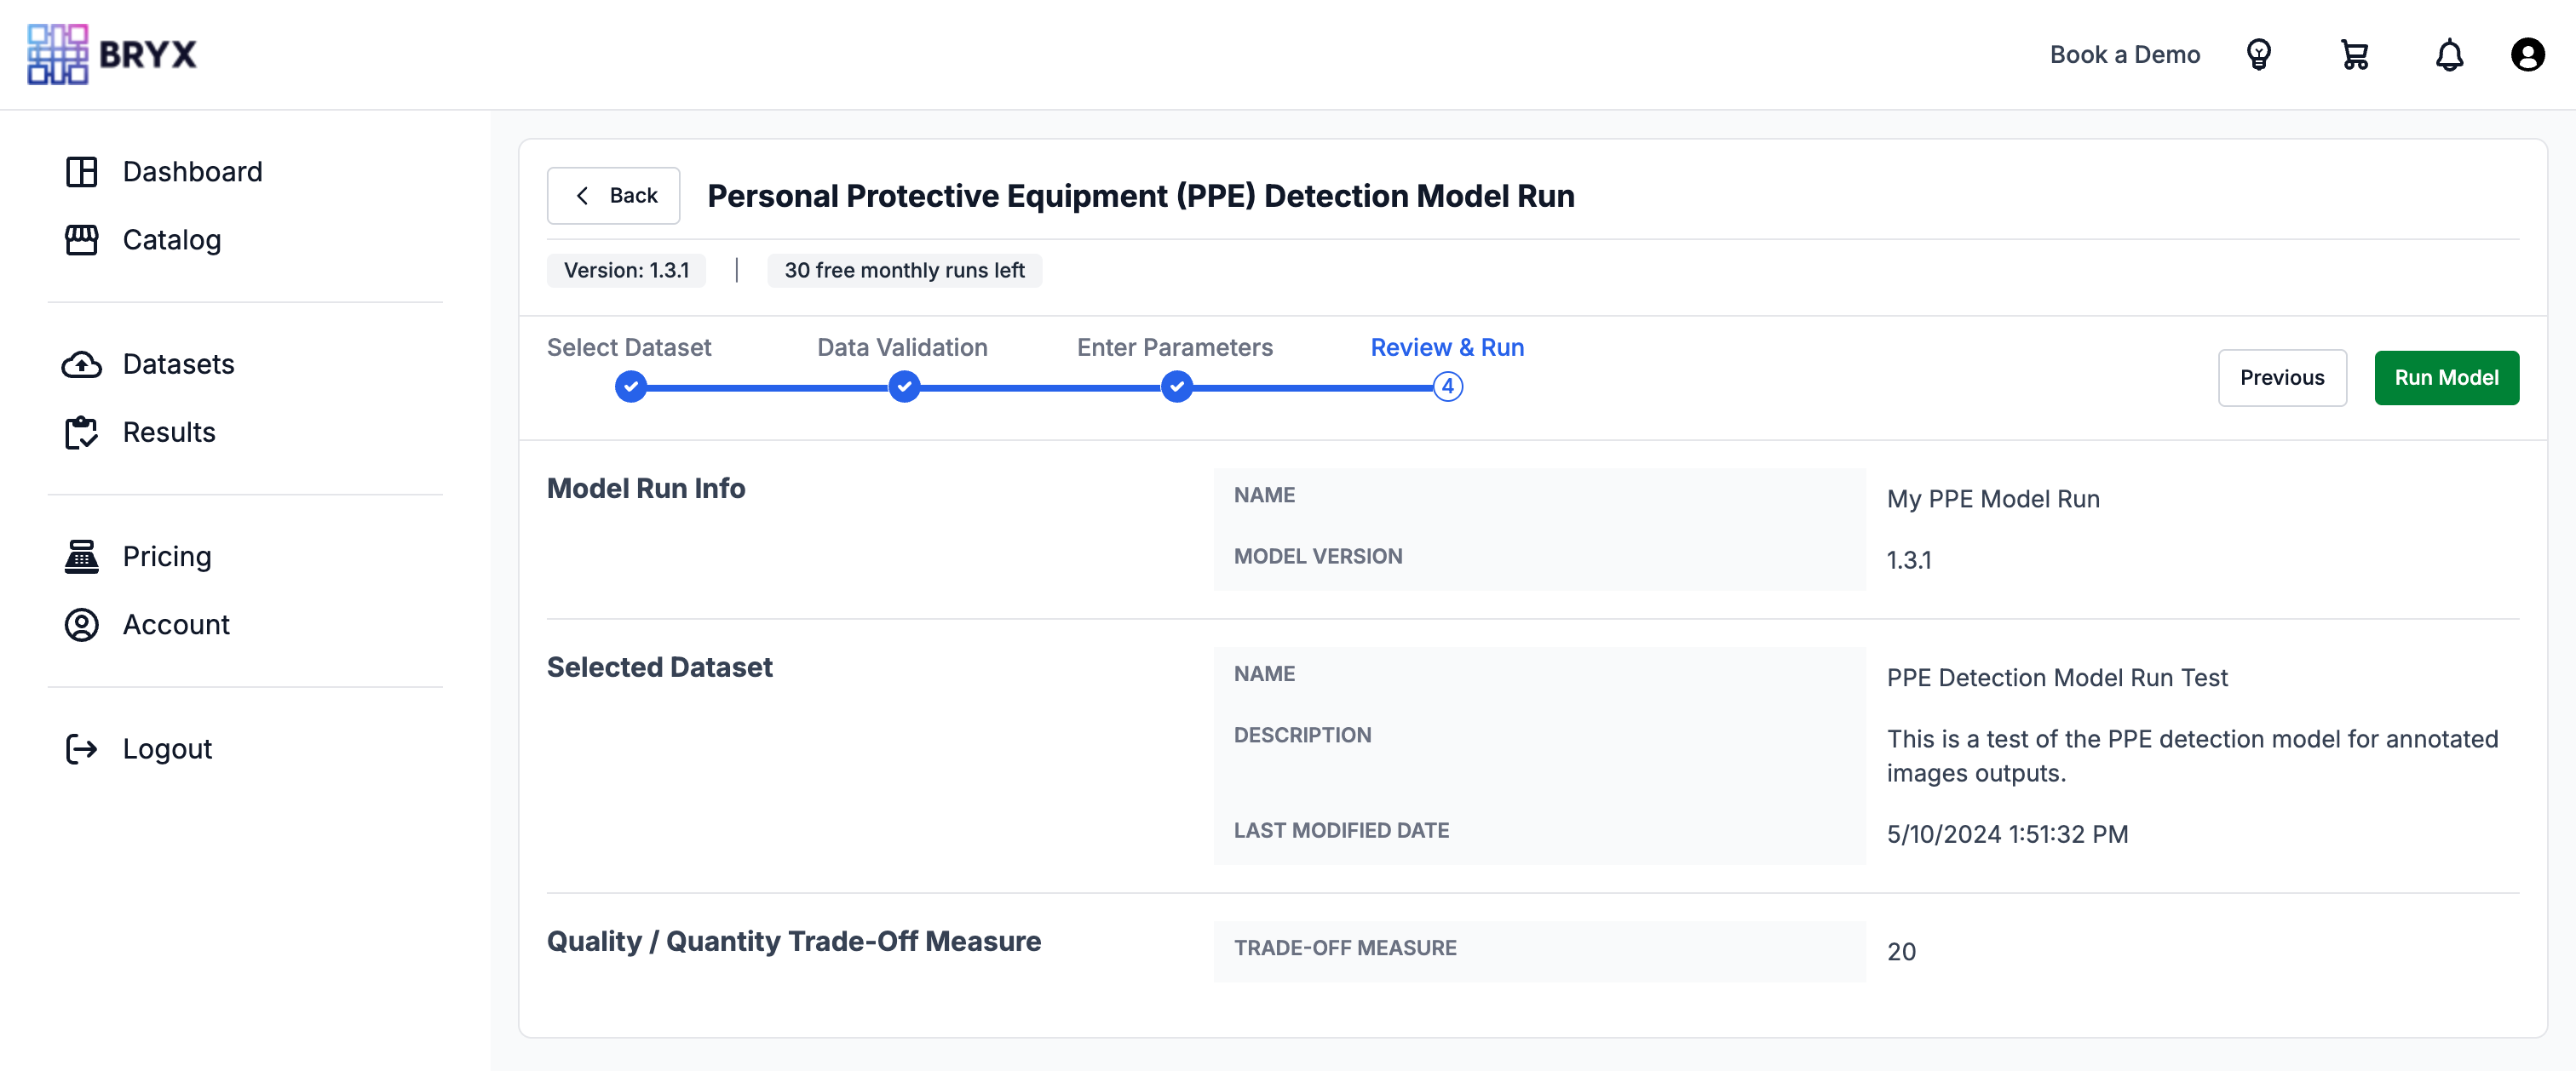Image resolution: width=2576 pixels, height=1071 pixels.
Task: Open the user profile menu
Action: (x=2528, y=55)
